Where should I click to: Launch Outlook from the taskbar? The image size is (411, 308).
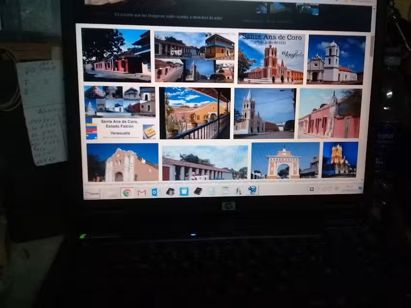pos(155,192)
